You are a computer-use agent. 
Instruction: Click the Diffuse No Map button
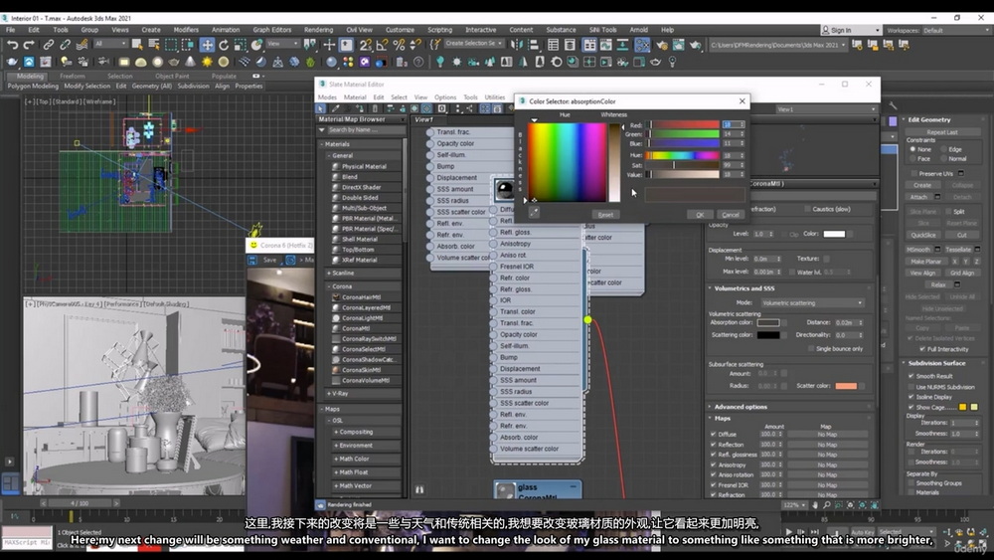point(827,435)
